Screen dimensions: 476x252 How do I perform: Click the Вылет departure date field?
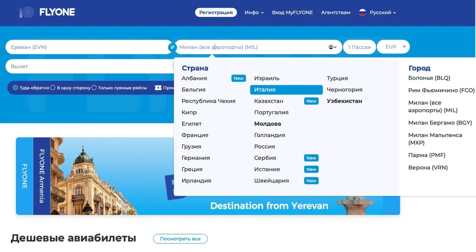click(x=89, y=66)
